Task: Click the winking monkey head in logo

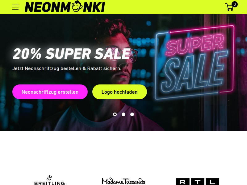Action: (77, 6)
